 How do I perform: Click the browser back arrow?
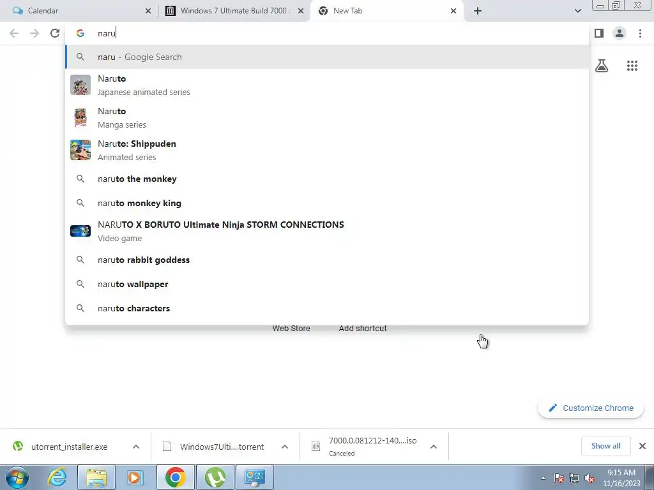tap(14, 33)
